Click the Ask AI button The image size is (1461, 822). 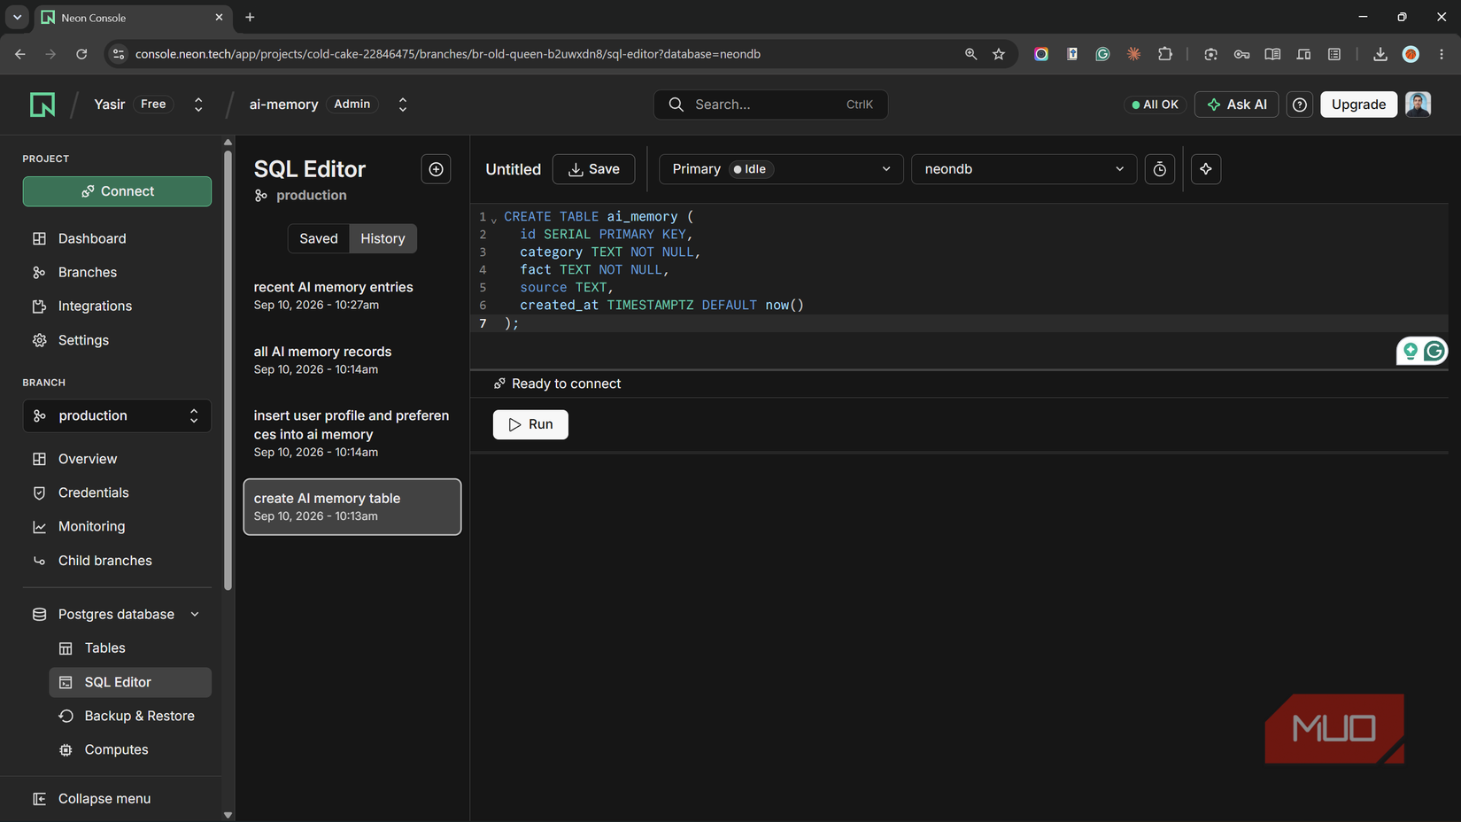1236,105
